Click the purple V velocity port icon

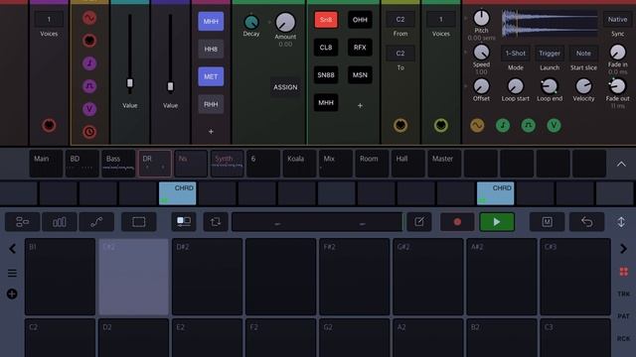pos(89,109)
